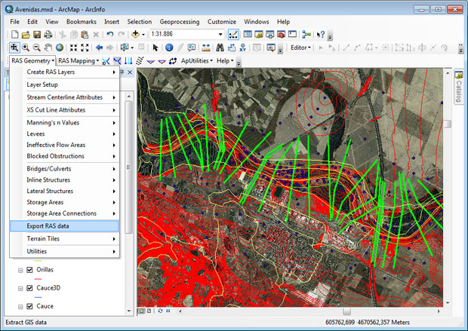
Task: Select Export RAS data menu entry
Action: pos(64,226)
